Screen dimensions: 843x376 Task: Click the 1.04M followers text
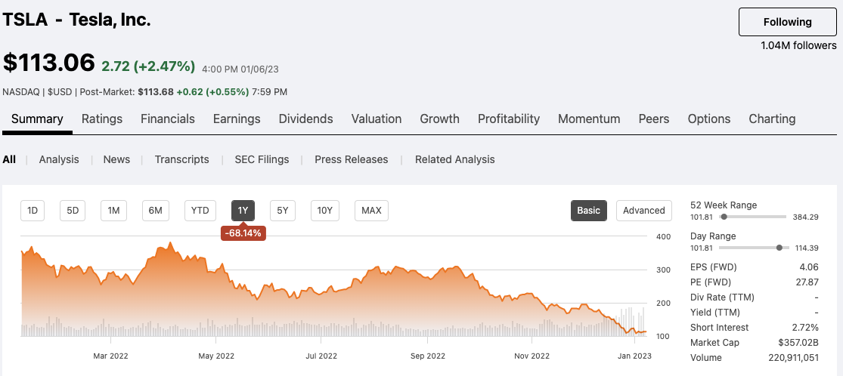tap(798, 45)
